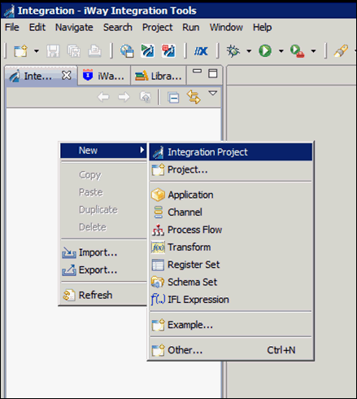Click the pencil highlighter toolbar icon
Image resolution: width=357 pixels, height=399 pixels.
pyautogui.click(x=341, y=50)
